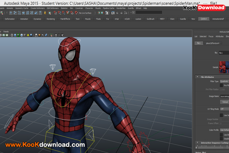Toggle textured checker display icon
This screenshot has width=229, height=153.
pos(25,35)
